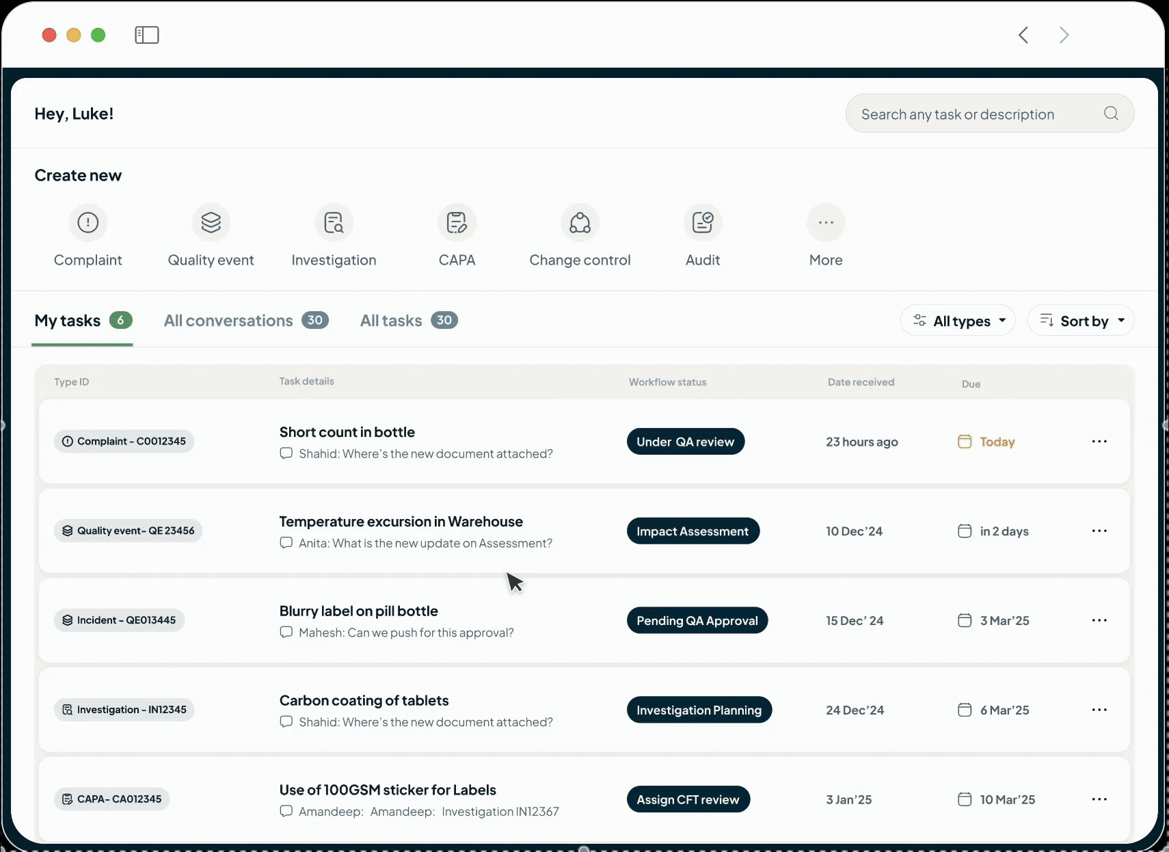This screenshot has width=1169, height=852.
Task: Create a new CAPA
Action: pos(457,223)
